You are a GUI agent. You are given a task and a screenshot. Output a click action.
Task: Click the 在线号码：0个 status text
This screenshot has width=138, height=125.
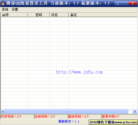(x=45, y=117)
